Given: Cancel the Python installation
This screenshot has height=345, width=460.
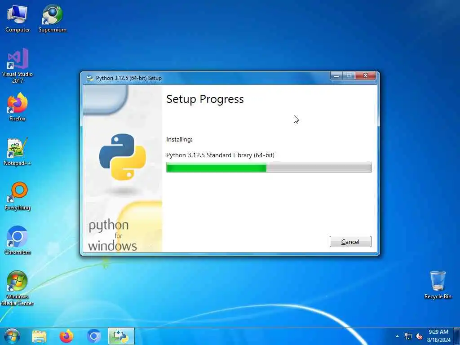Looking at the screenshot, I should (350, 241).
